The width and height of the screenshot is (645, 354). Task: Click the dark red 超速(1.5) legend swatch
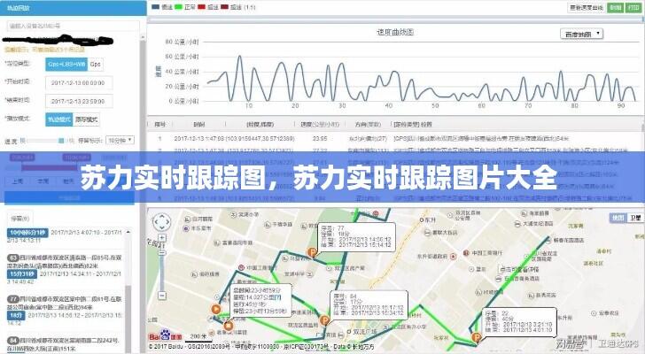(225, 7)
